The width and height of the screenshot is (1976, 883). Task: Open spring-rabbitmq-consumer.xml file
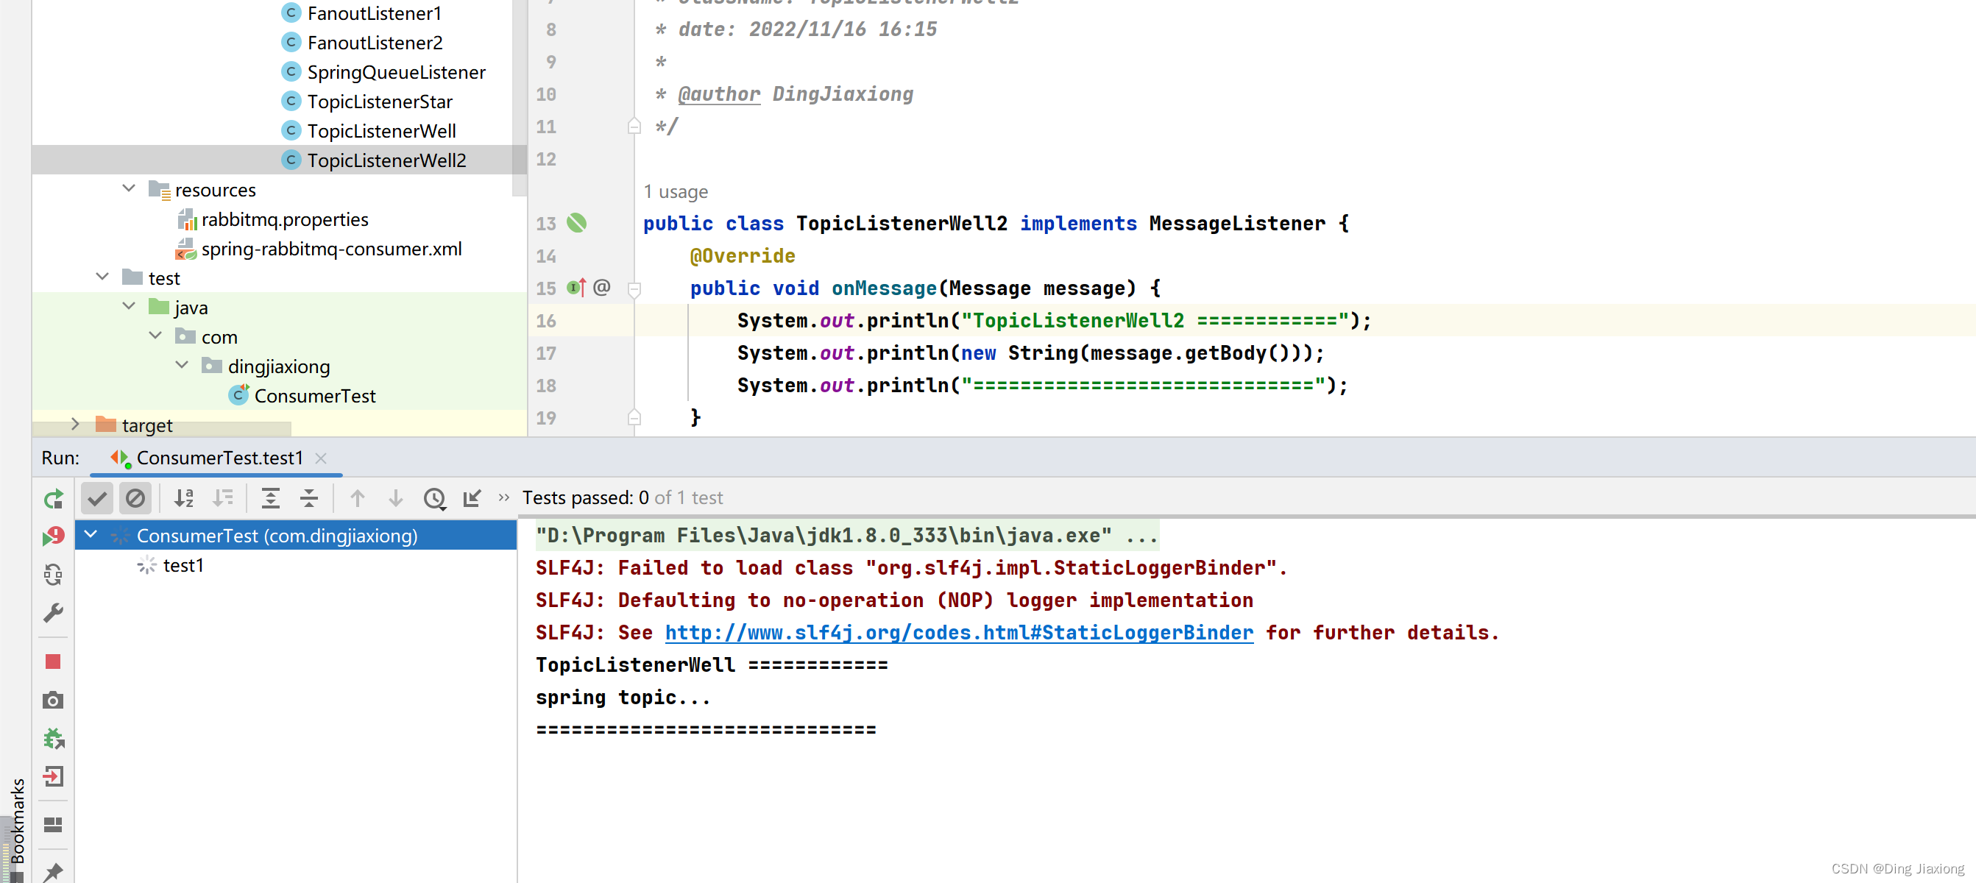(x=330, y=249)
